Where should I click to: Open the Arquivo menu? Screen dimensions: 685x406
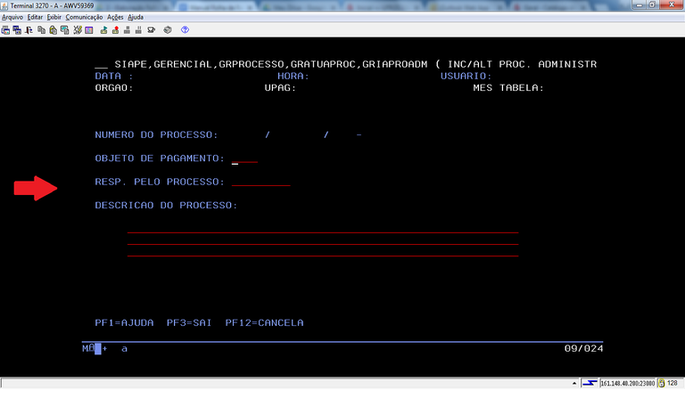(x=12, y=17)
